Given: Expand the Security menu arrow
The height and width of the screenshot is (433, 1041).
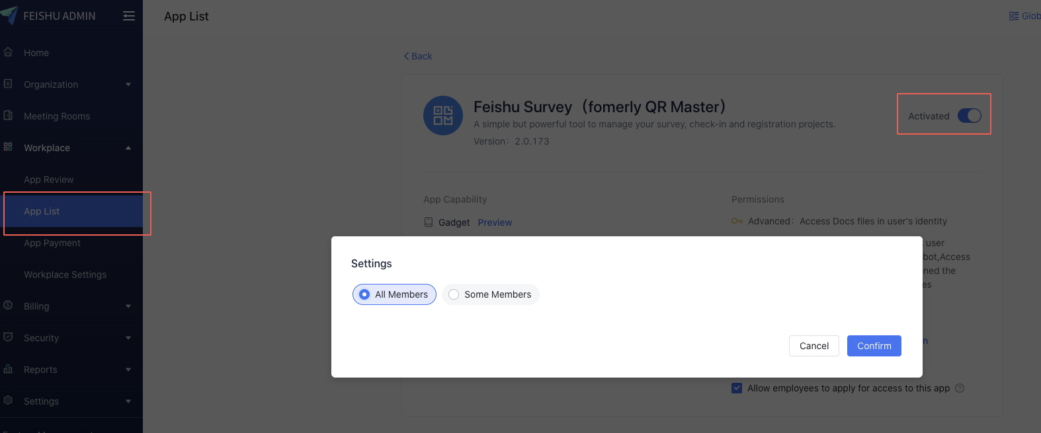Looking at the screenshot, I should 128,338.
